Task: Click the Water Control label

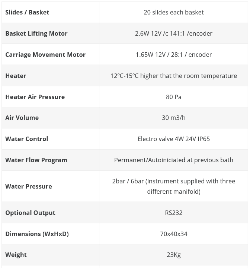Action: 27,139
